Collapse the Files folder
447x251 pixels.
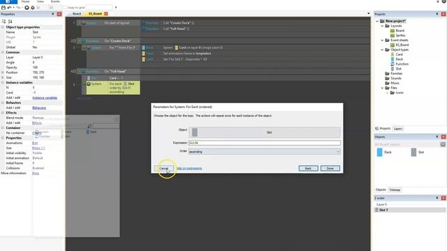[382, 88]
